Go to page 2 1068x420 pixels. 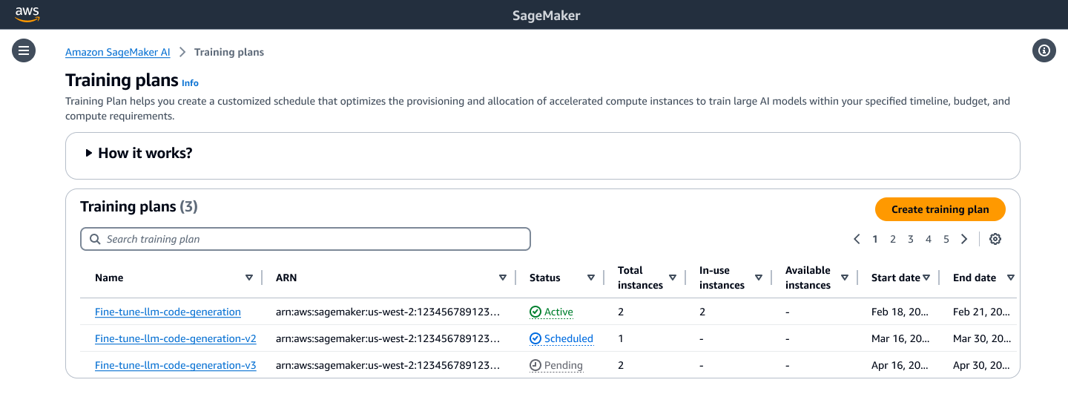pyautogui.click(x=893, y=239)
